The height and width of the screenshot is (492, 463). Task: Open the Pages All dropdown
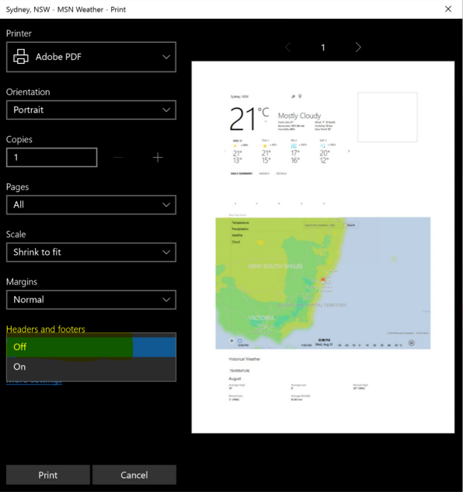click(91, 205)
